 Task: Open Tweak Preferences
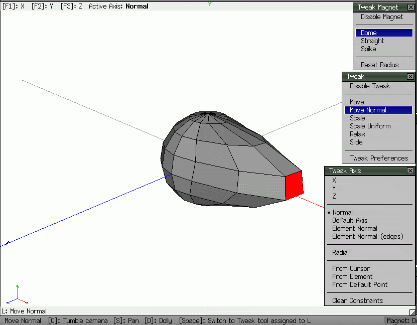[378, 157]
